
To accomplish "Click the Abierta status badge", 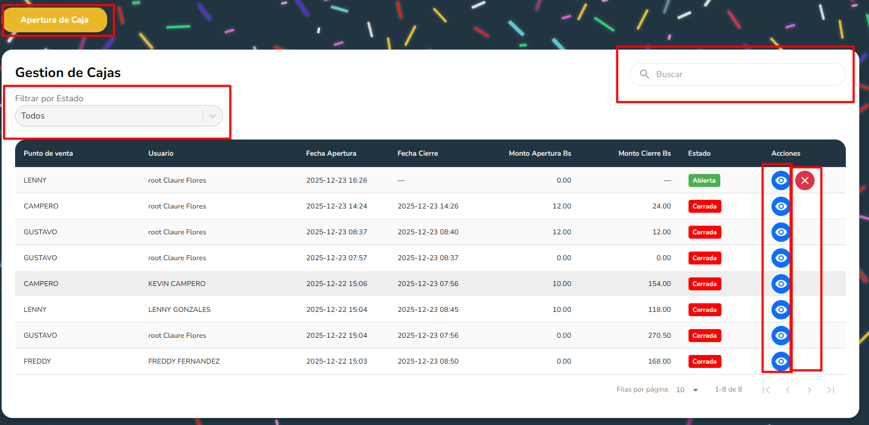I will (x=704, y=180).
